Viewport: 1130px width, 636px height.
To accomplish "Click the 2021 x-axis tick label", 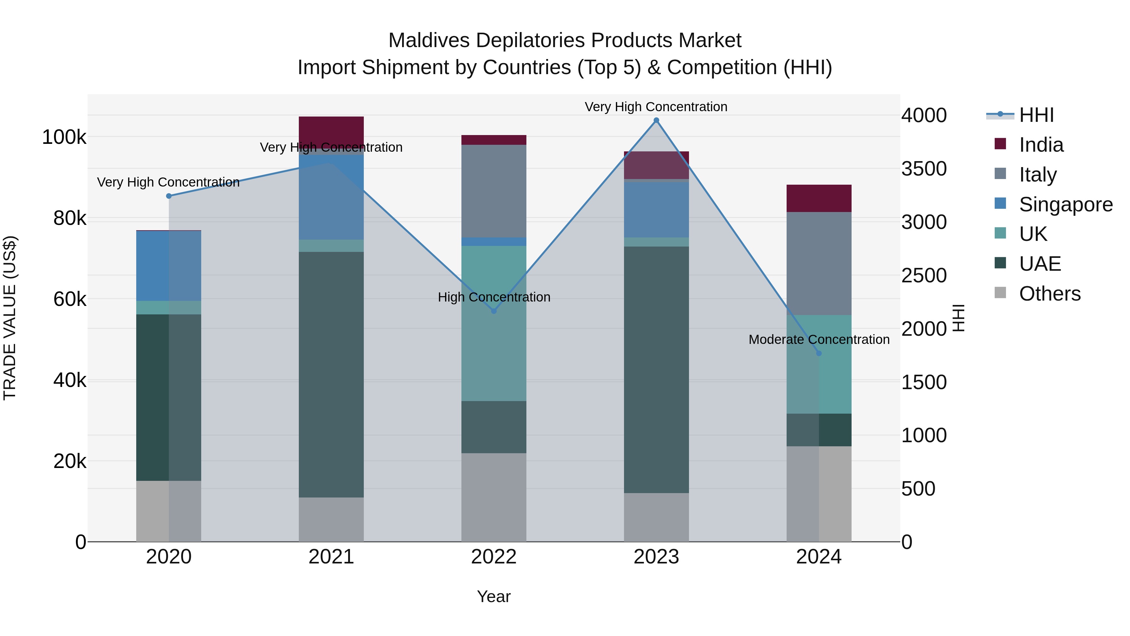I will 331,557.
